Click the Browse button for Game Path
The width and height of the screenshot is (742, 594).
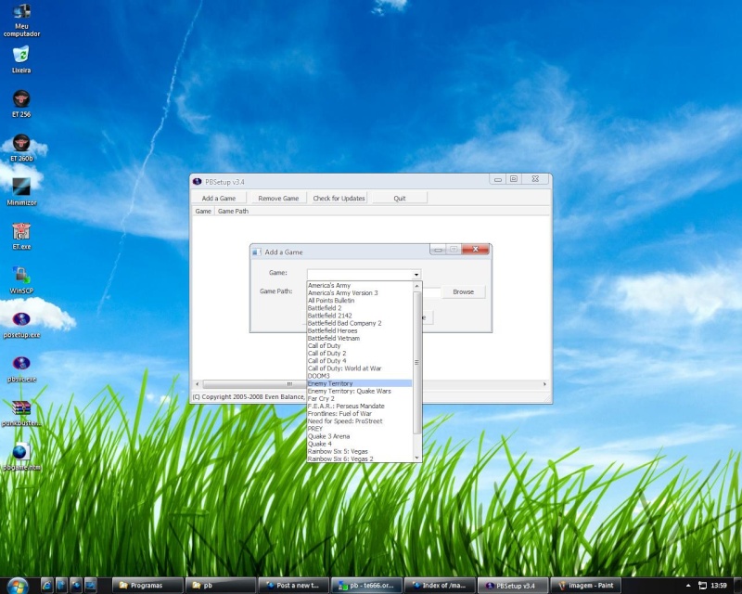click(x=463, y=291)
